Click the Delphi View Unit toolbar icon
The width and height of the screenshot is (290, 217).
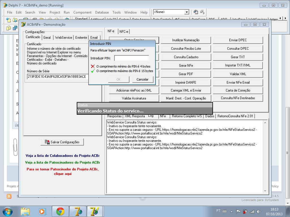pyautogui.click(x=8, y=28)
